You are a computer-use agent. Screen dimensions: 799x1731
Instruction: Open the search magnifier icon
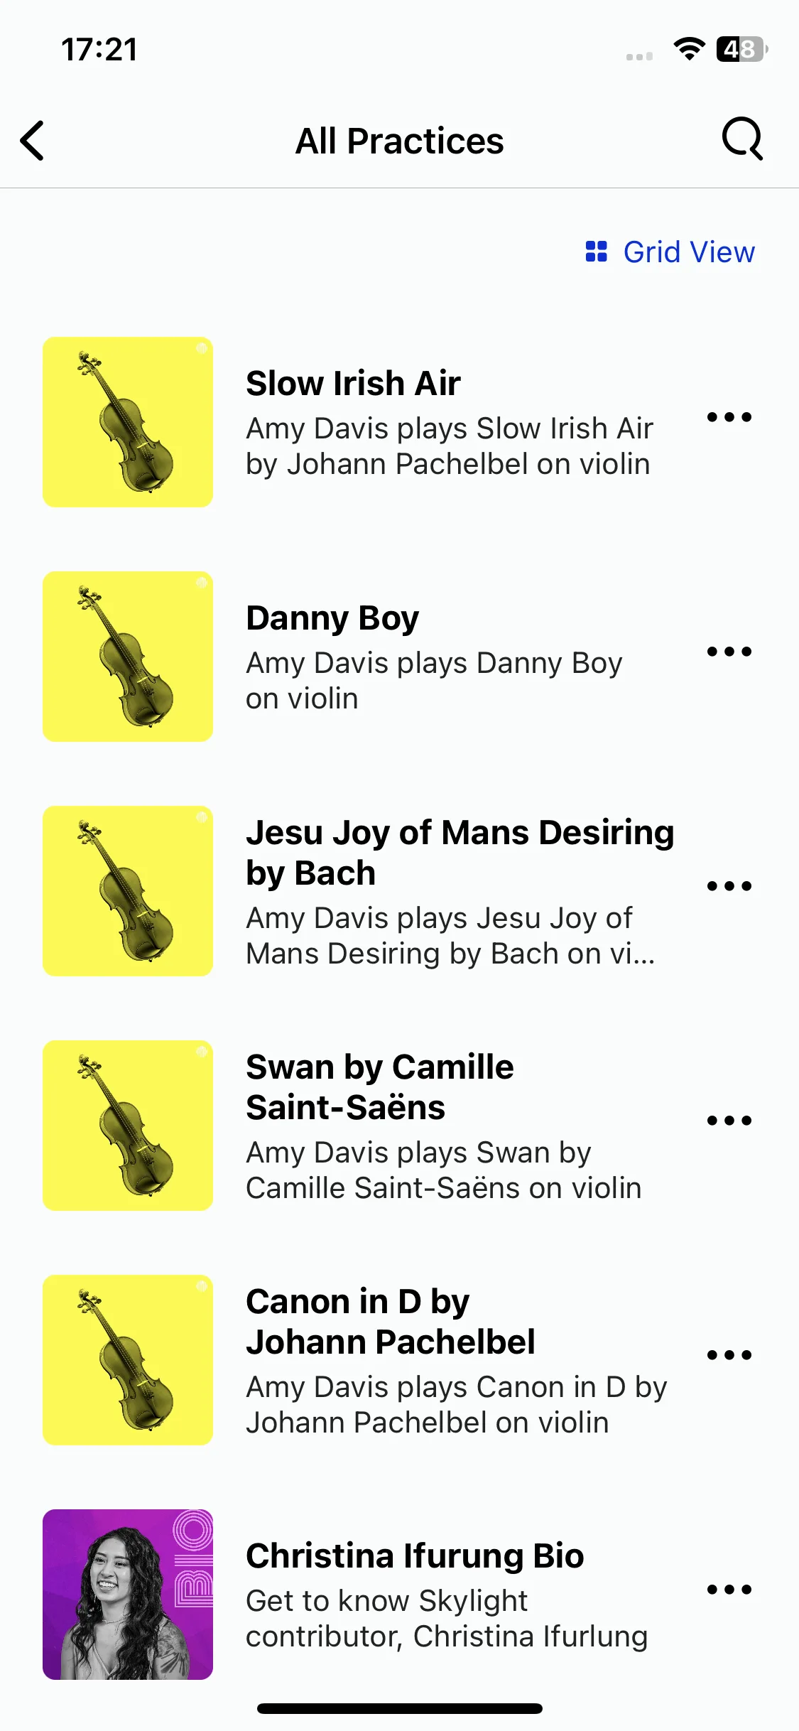tap(742, 139)
